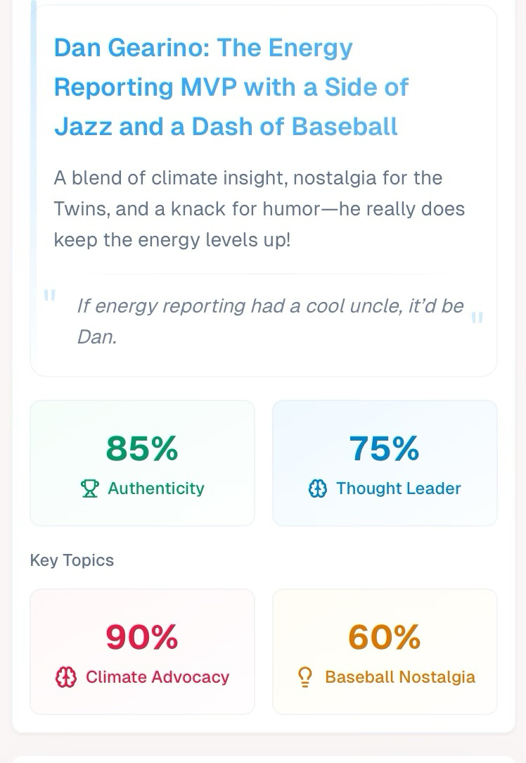This screenshot has width=526, height=763.
Task: Click the brain icon beside Thought Leader
Action: coord(318,488)
